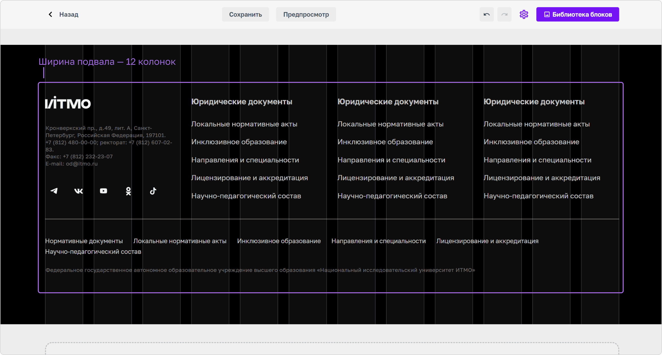Open settings with the gear icon
The image size is (662, 355).
(524, 14)
